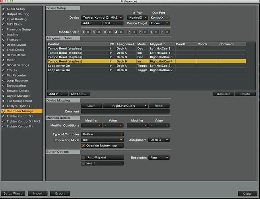
Task: Click the Add In... button
Action: (58, 94)
